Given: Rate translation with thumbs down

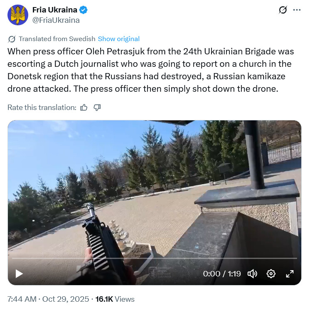Looking at the screenshot, I should coord(97,107).
